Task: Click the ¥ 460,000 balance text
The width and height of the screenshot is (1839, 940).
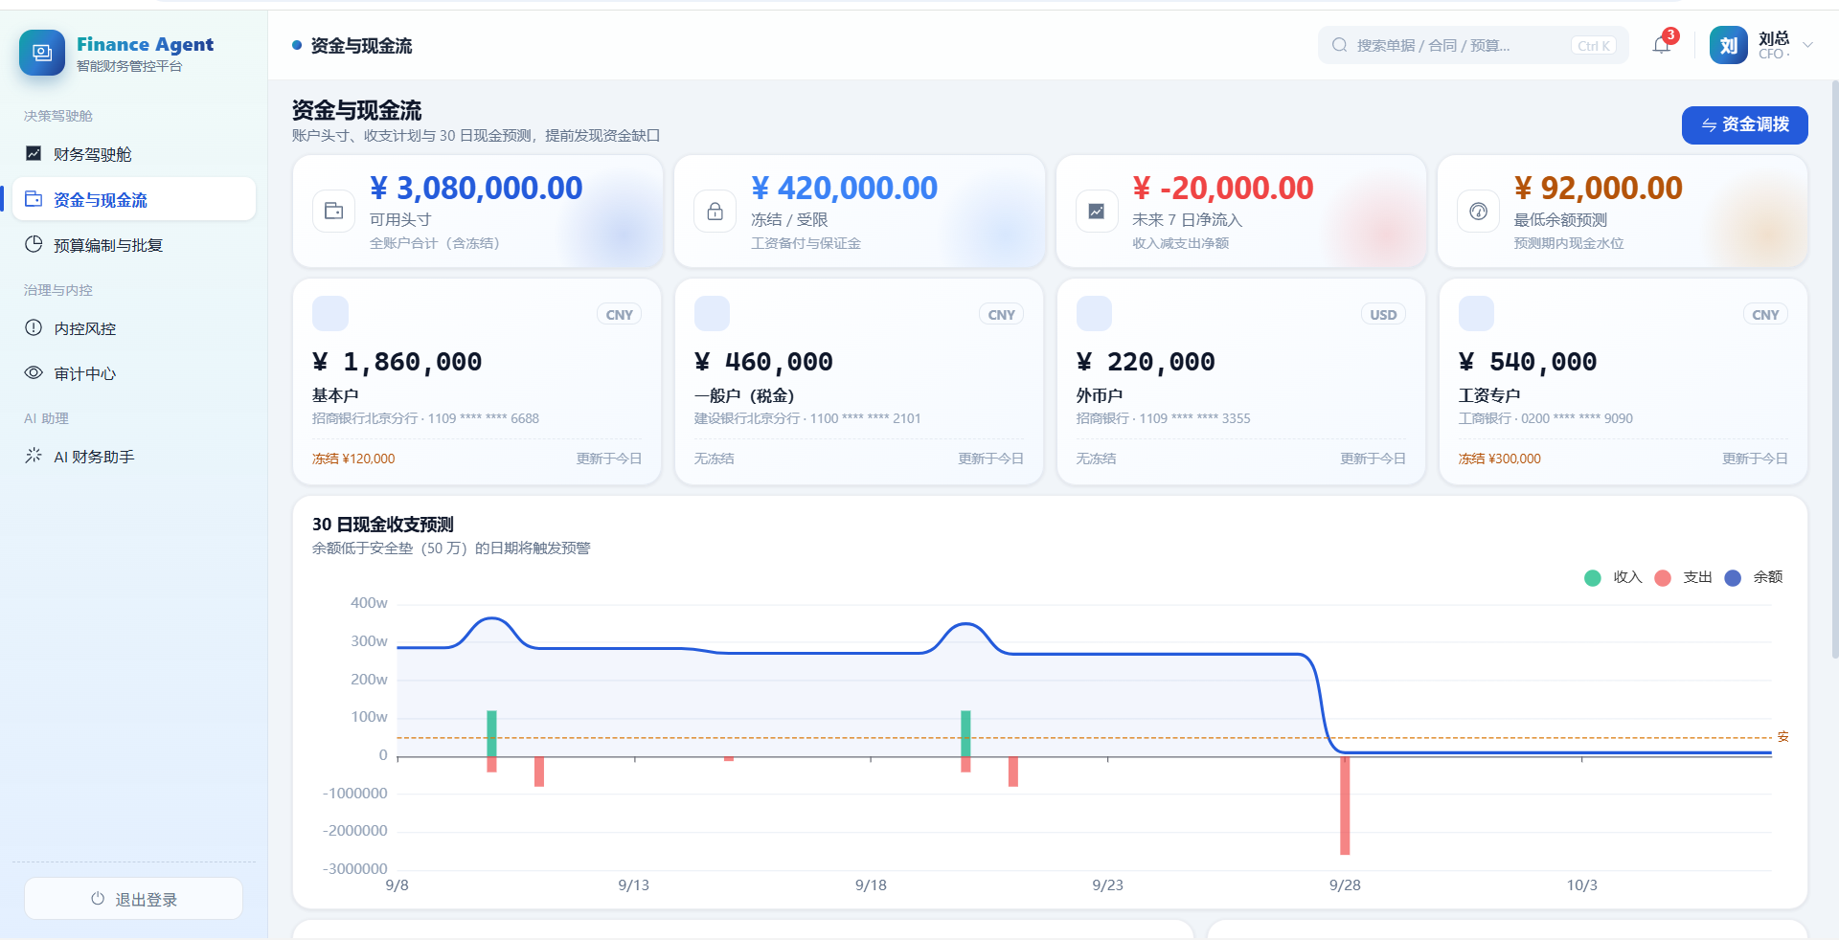Action: tap(763, 361)
